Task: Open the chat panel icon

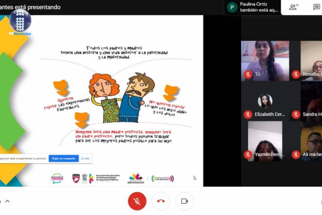Action: [x=317, y=7]
